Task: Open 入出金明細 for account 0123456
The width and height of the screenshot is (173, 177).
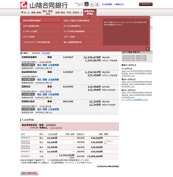Action: [x=54, y=94]
